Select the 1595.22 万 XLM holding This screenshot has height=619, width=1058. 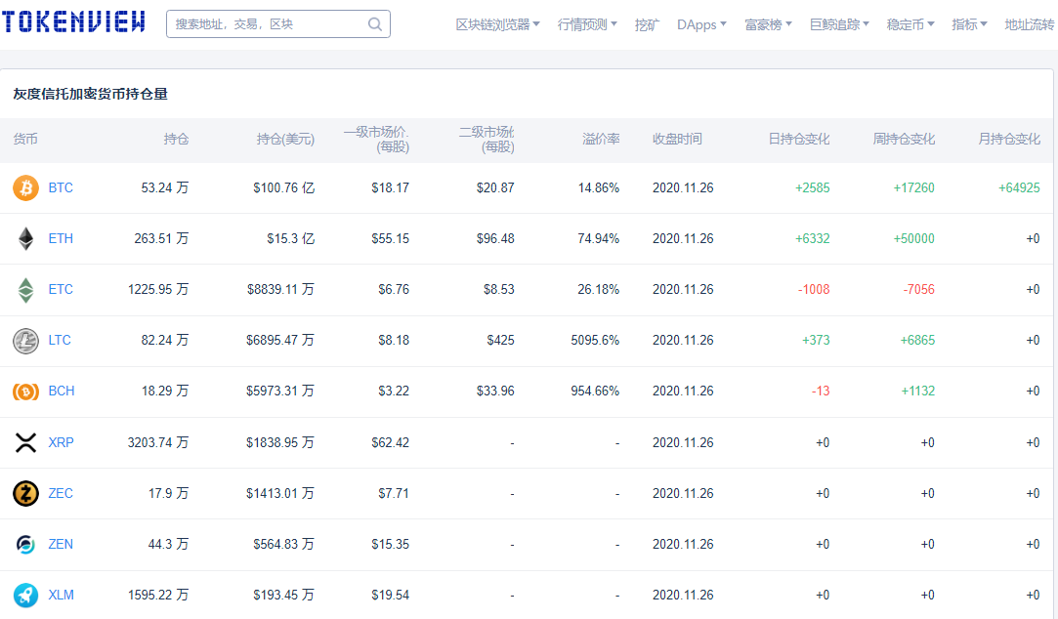click(x=158, y=595)
